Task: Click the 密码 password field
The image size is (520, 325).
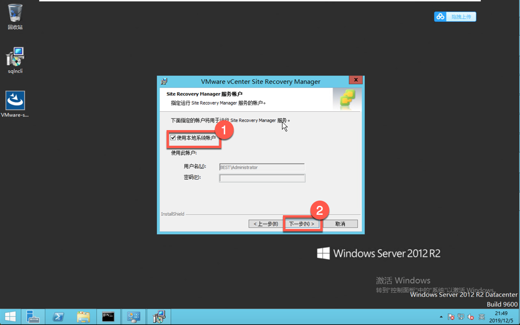Action: (262, 178)
